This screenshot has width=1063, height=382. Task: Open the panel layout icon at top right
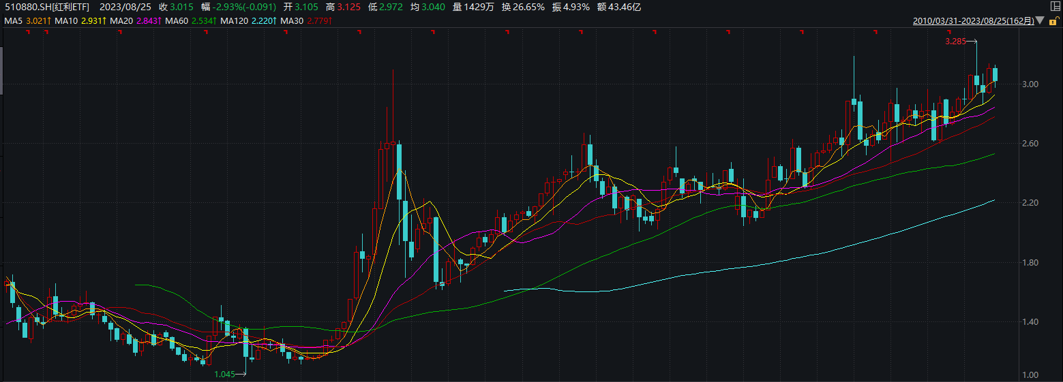(x=1055, y=5)
